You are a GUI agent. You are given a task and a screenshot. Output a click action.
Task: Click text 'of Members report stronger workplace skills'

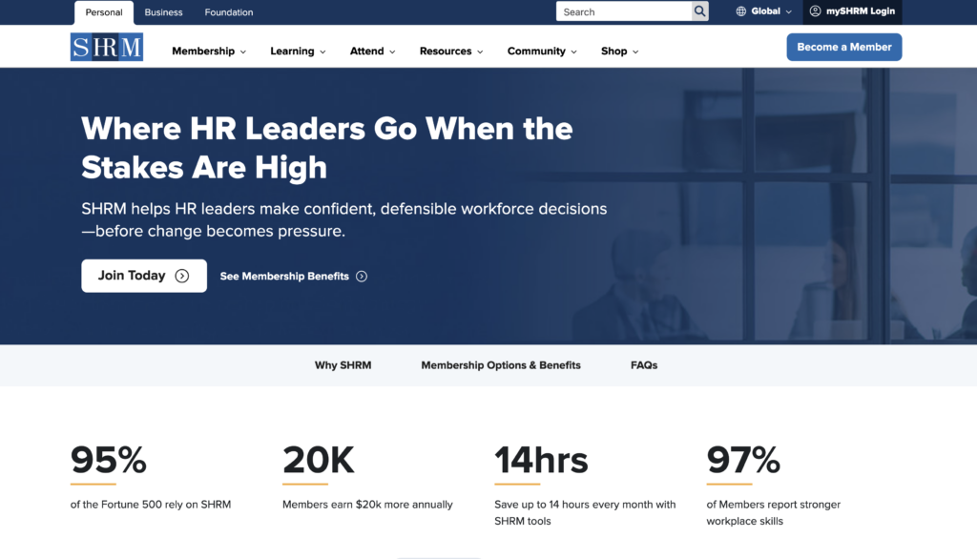coord(773,512)
